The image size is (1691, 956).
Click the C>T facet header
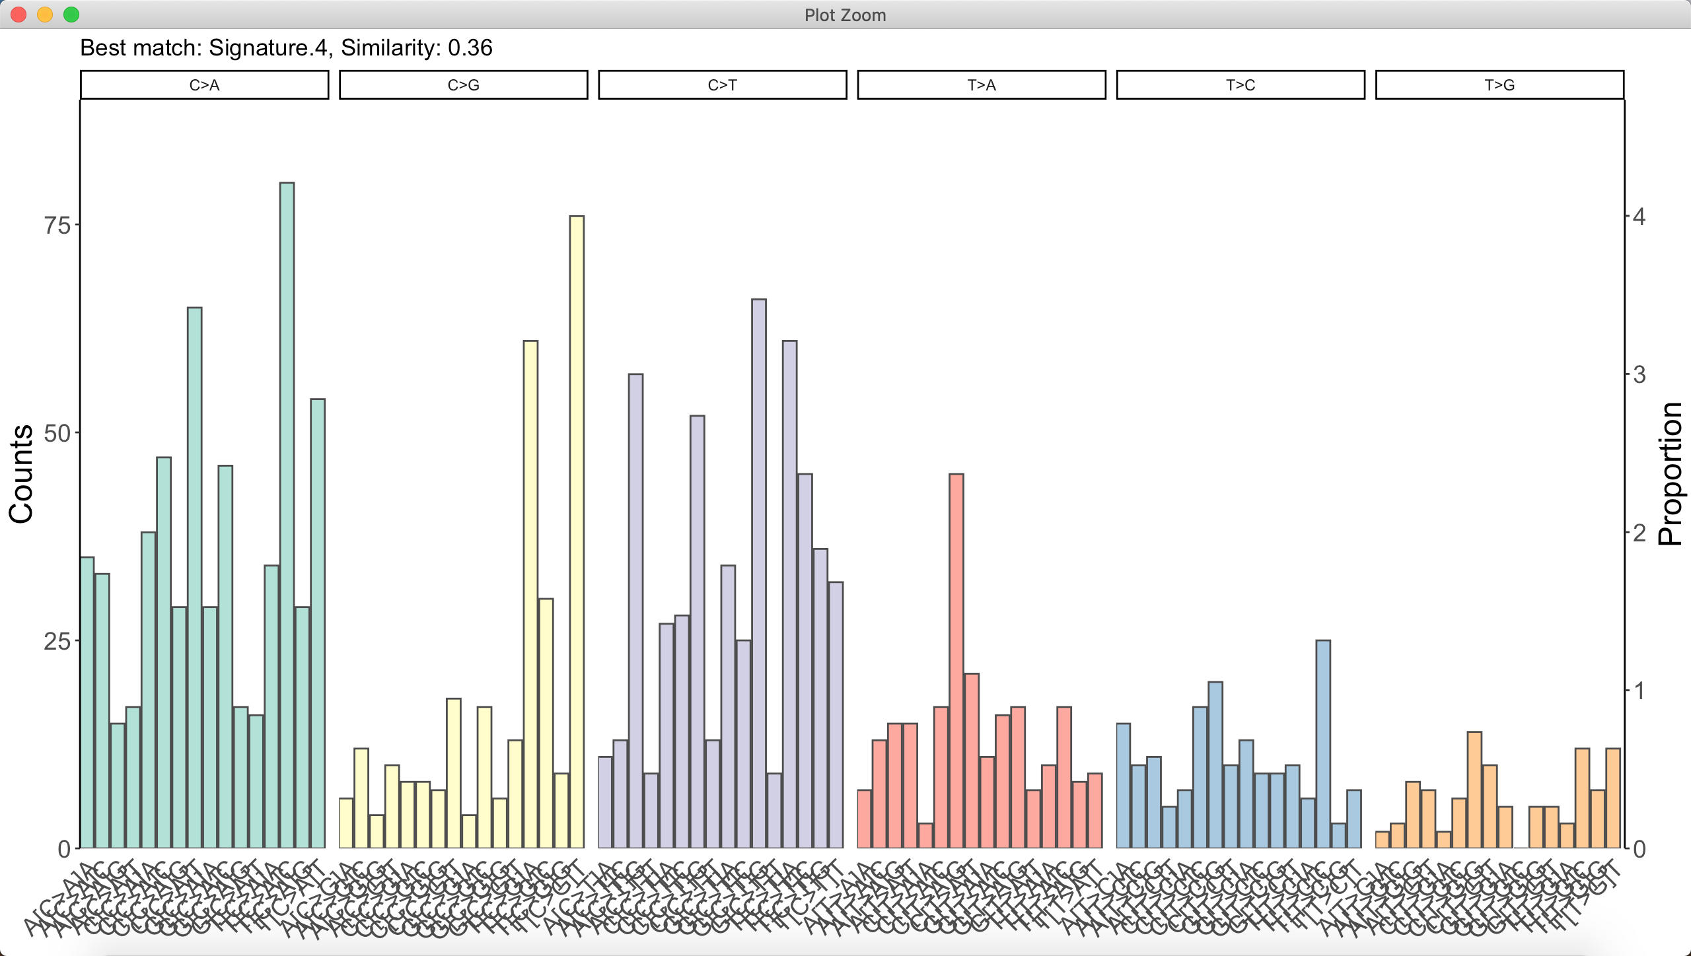(722, 85)
